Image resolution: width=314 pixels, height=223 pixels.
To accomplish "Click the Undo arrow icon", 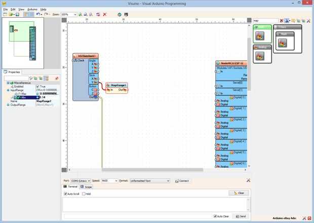I will coord(38,14).
